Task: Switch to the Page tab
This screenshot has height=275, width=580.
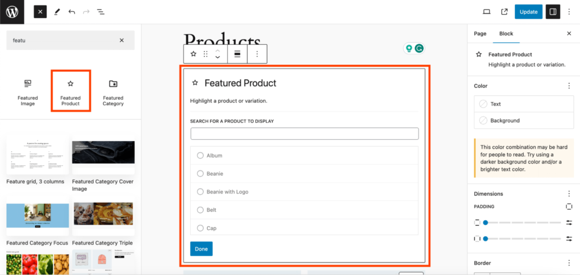Action: click(x=480, y=34)
